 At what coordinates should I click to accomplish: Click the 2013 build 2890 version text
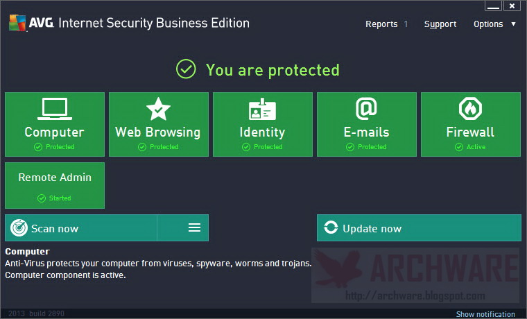point(36,313)
